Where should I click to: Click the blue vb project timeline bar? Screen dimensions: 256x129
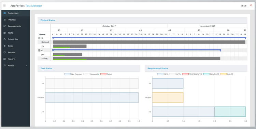coord(137,50)
